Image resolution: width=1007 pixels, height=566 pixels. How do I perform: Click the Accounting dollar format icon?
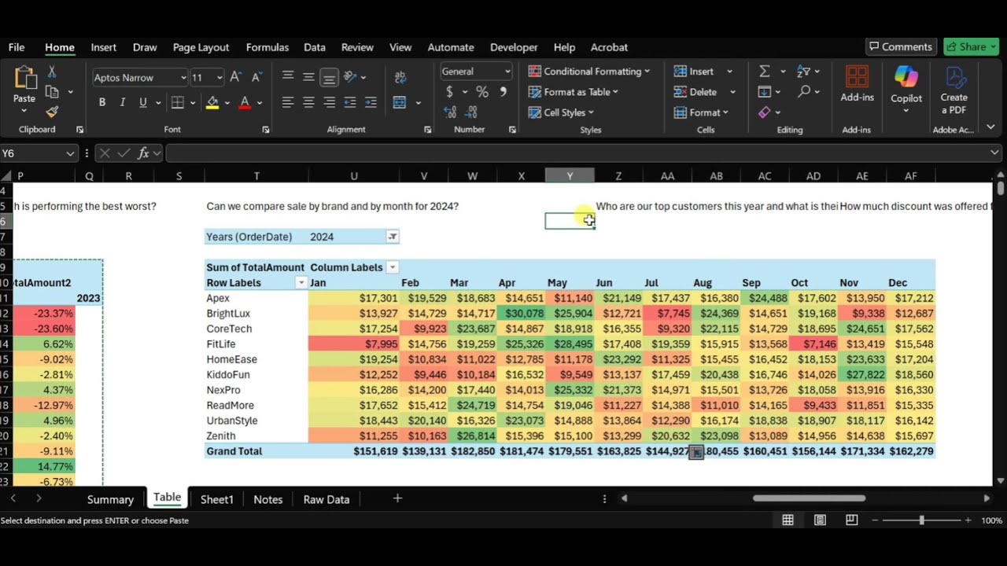(x=449, y=92)
